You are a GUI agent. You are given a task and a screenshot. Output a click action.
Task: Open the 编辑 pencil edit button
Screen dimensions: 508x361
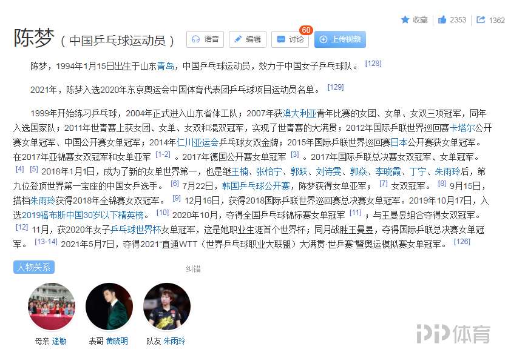click(248, 39)
